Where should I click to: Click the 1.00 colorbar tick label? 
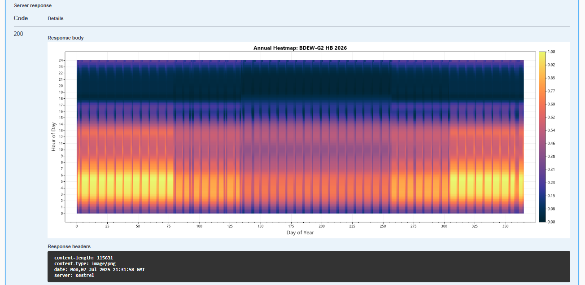[x=551, y=52]
